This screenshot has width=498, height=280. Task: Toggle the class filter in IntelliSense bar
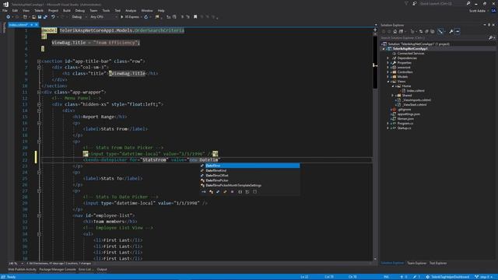211,192
